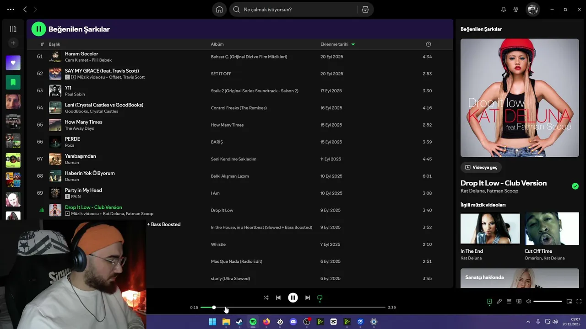Screen dimensions: 586x329
Task: Collapse the library sidebar icon
Action: 13,29
